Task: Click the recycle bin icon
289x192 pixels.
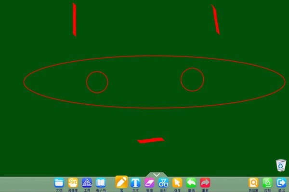Action: click(281, 165)
